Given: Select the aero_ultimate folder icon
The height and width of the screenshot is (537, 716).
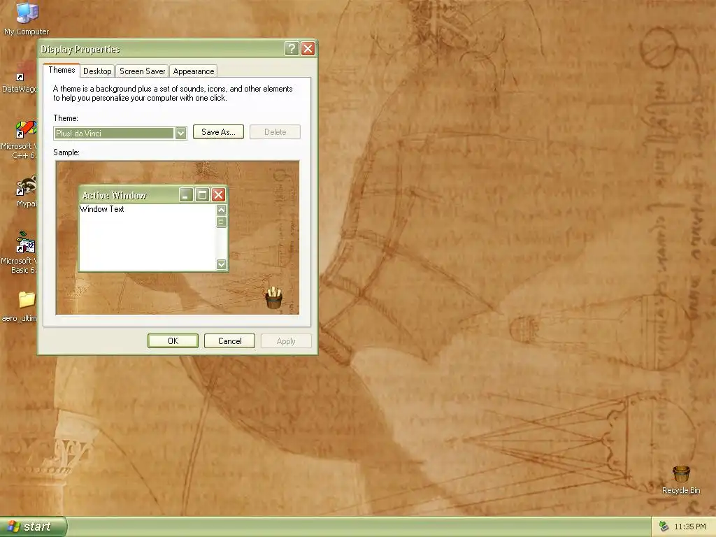Looking at the screenshot, I should (27, 300).
